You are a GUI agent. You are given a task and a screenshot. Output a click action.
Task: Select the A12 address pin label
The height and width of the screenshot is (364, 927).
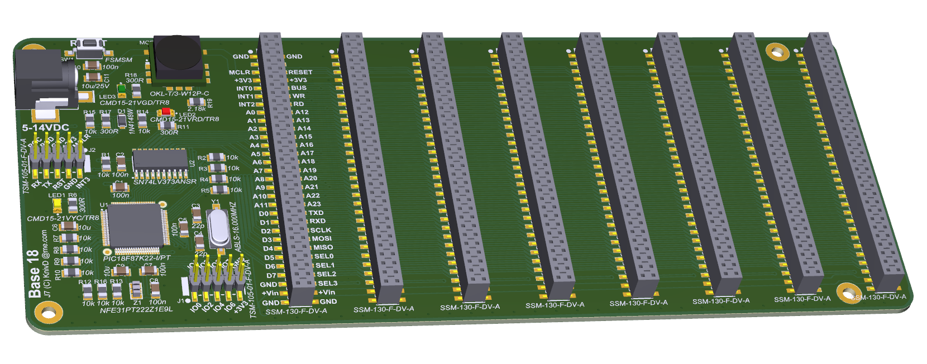(302, 112)
